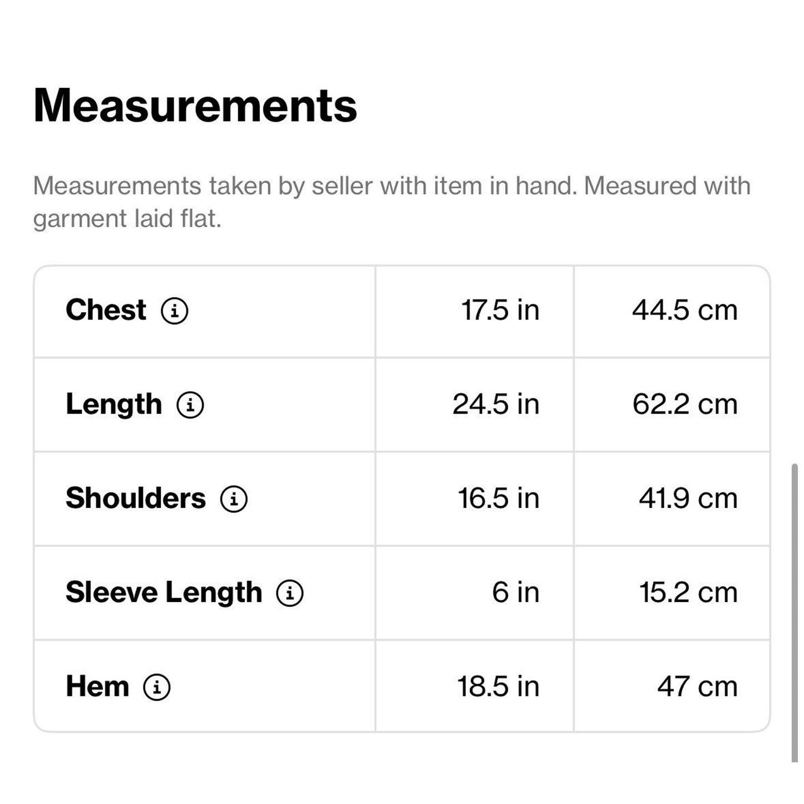Click the 47 cm hem value

(x=697, y=687)
